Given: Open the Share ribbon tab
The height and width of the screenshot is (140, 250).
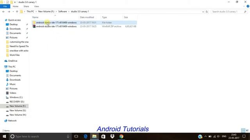Looking at the screenshot, I should 26,7.
